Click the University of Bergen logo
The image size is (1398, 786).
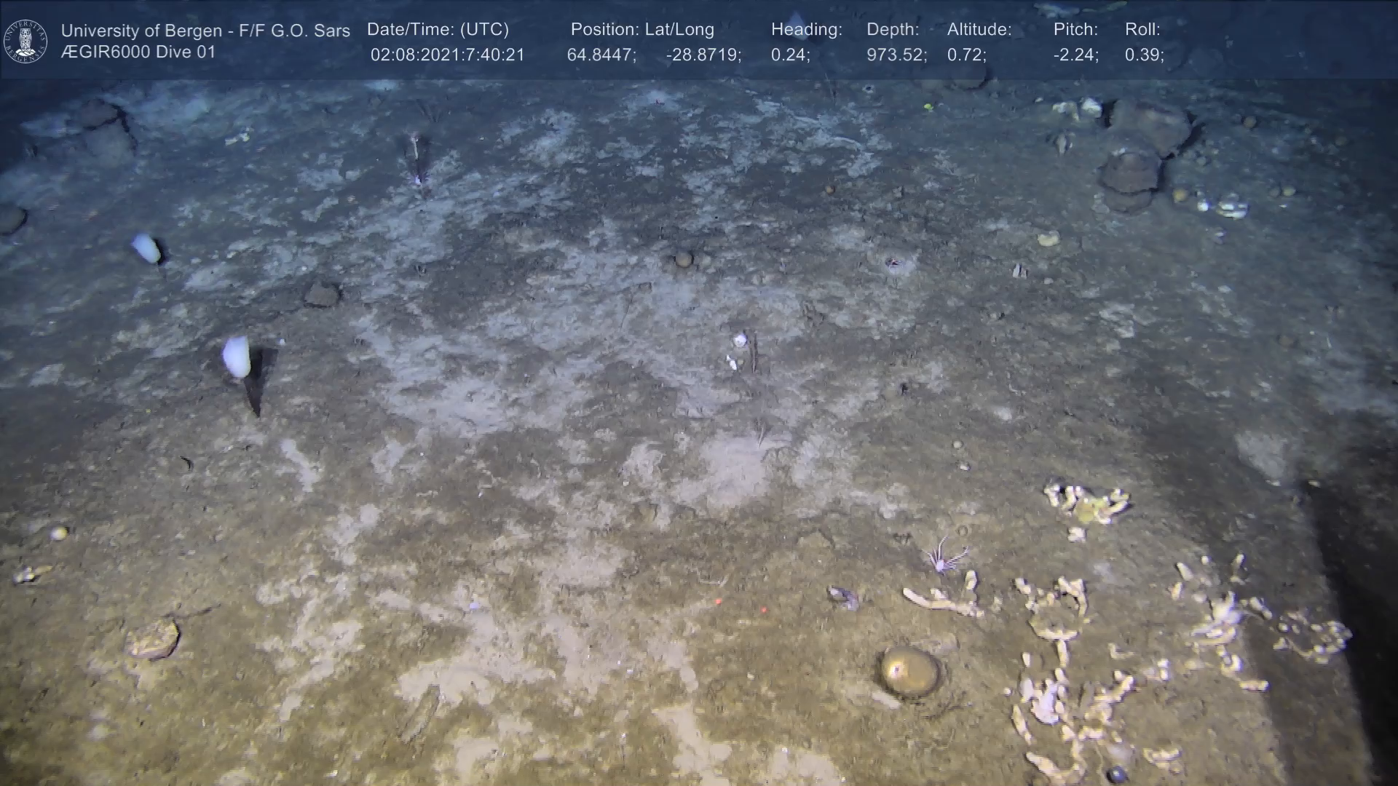[25, 41]
